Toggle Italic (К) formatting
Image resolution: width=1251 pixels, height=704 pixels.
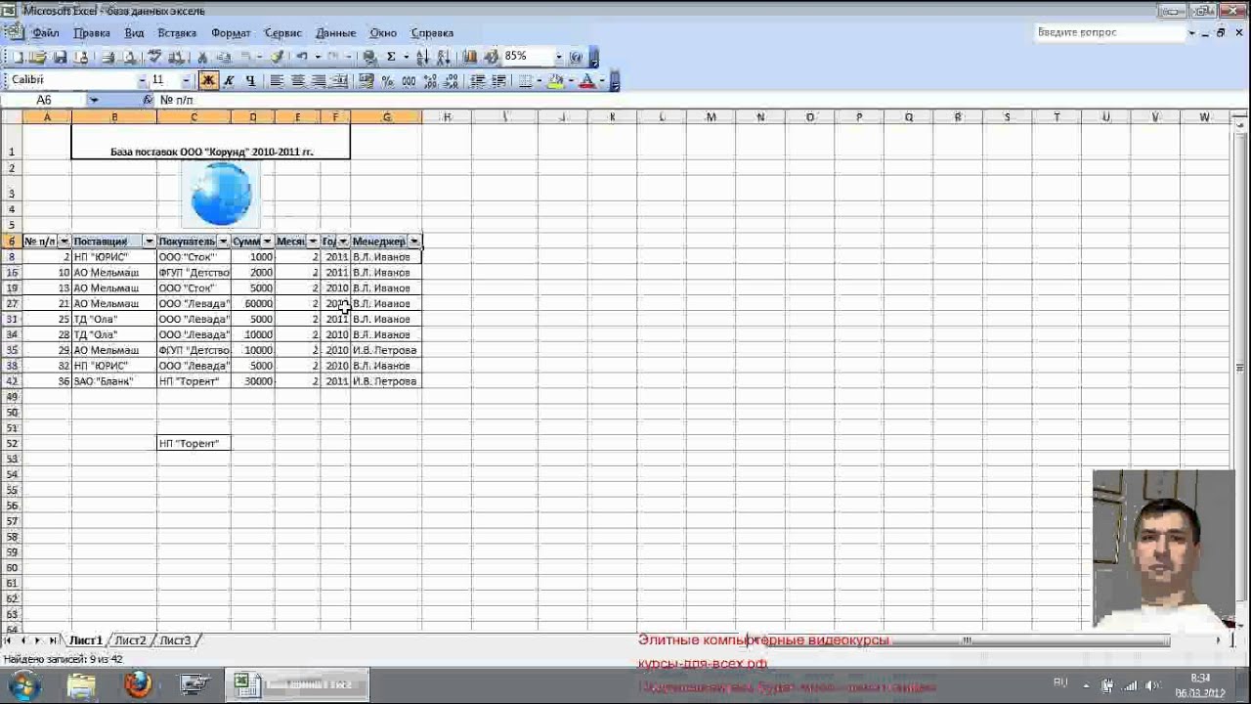point(230,81)
